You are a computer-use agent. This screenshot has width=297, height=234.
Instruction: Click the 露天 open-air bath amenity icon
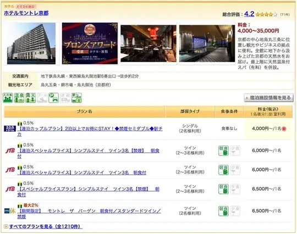(31, 98)
